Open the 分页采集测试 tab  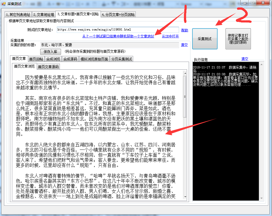click(122, 59)
